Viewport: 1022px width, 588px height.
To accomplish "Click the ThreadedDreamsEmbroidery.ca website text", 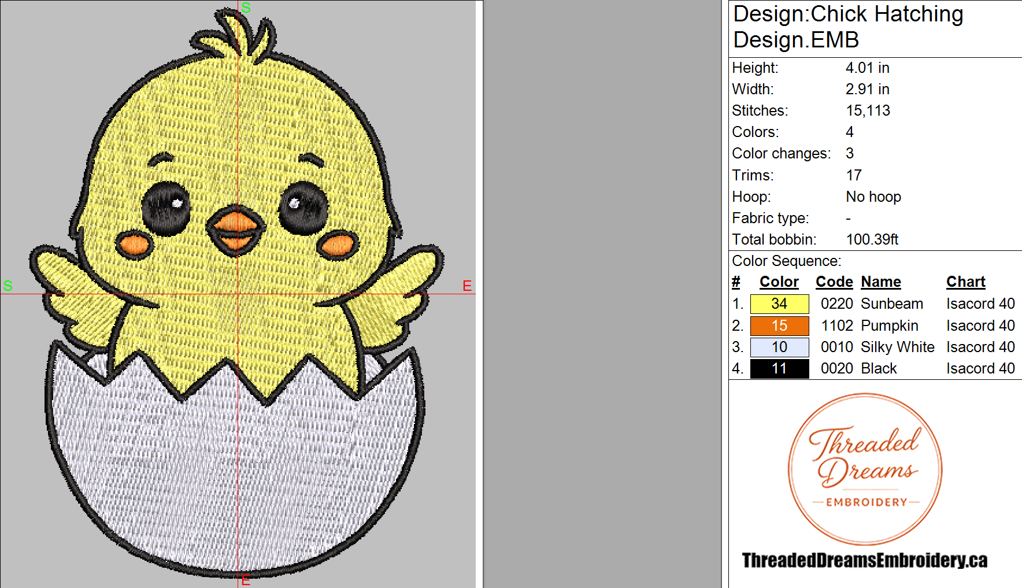I will point(865,560).
